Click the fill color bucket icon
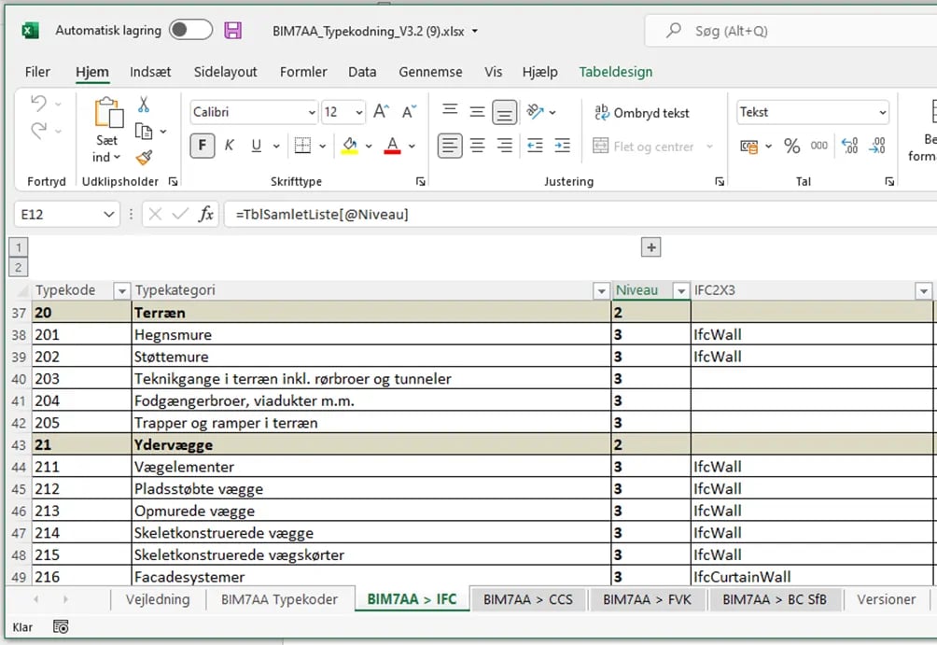Viewport: 937px width, 645px height. 350,146
